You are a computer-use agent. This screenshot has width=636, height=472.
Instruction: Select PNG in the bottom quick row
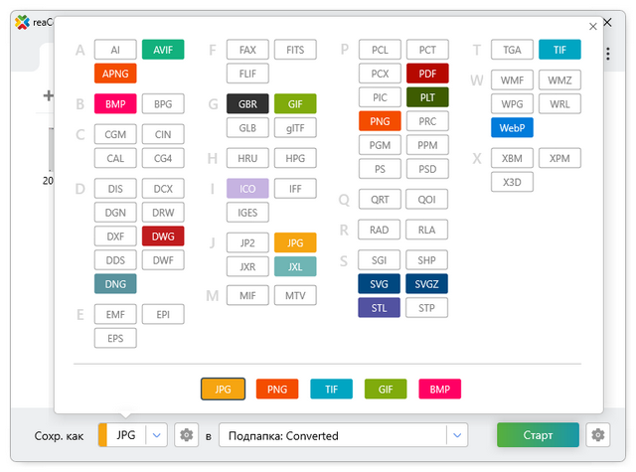pyautogui.click(x=277, y=390)
